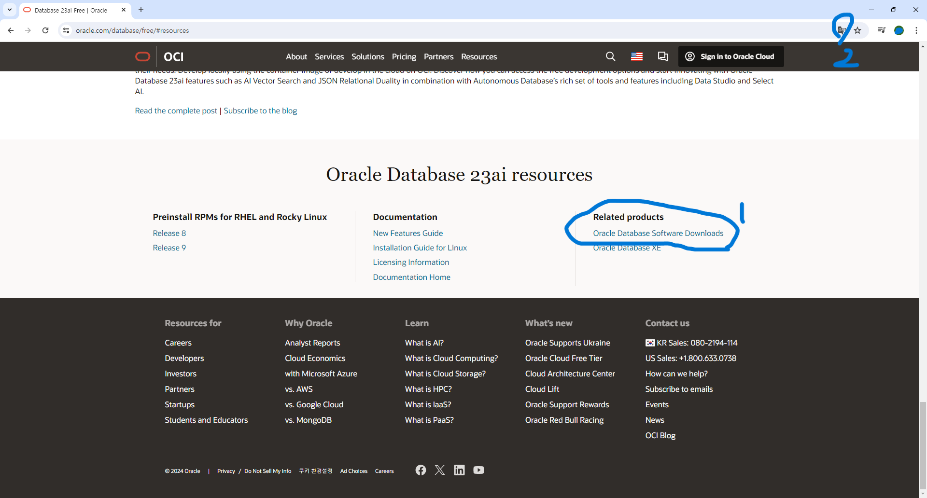The height and width of the screenshot is (498, 927).
Task: Open Licensing Information link
Action: click(411, 262)
